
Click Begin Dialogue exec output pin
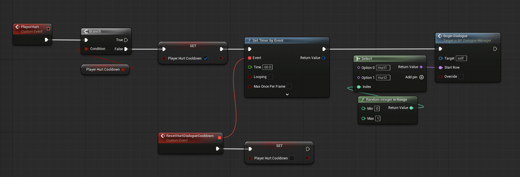tap(495, 49)
